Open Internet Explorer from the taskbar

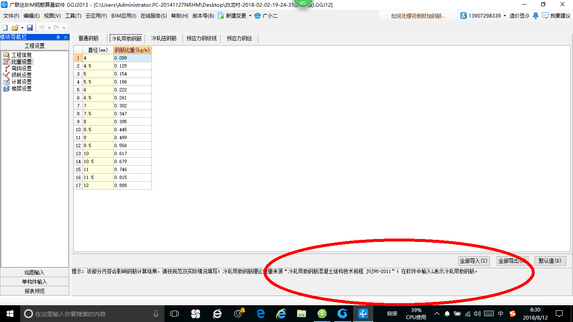coord(281,314)
